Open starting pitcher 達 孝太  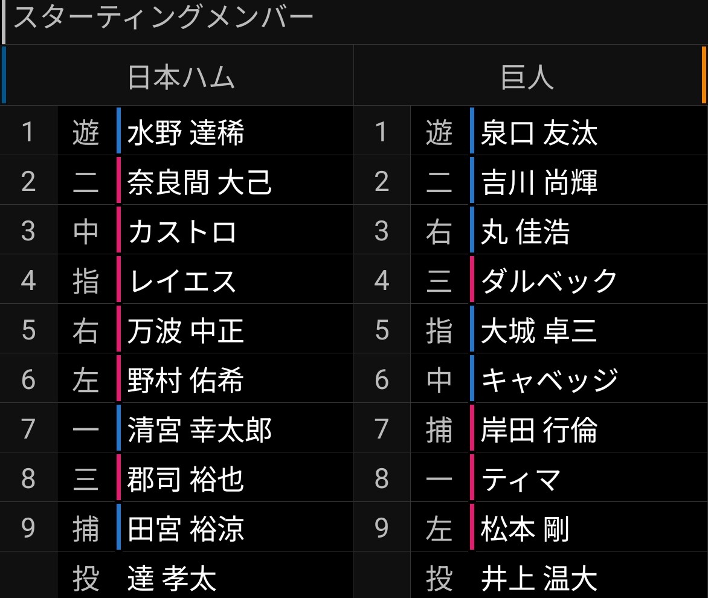[x=172, y=578]
